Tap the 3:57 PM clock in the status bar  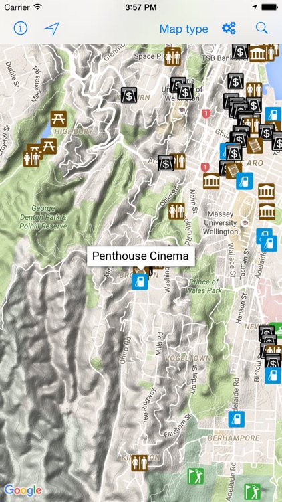point(141,7)
